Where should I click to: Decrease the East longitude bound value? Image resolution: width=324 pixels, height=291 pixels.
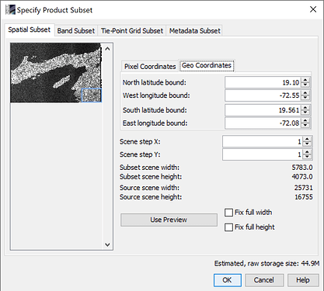point(305,126)
